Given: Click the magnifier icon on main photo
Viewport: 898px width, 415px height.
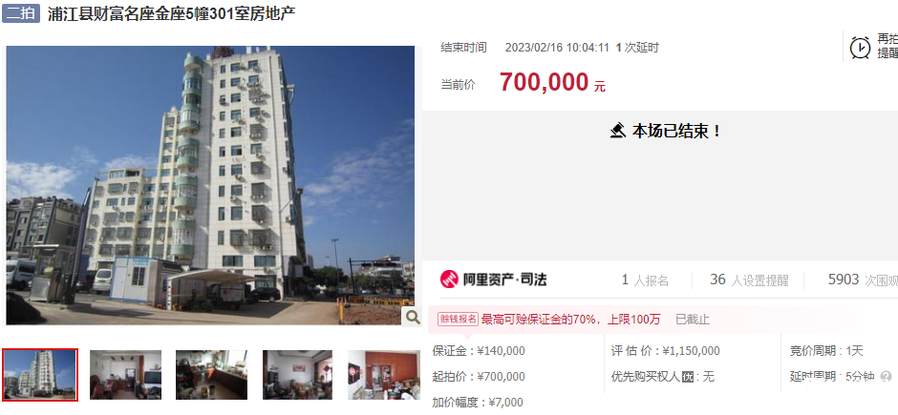Looking at the screenshot, I should click(x=411, y=316).
